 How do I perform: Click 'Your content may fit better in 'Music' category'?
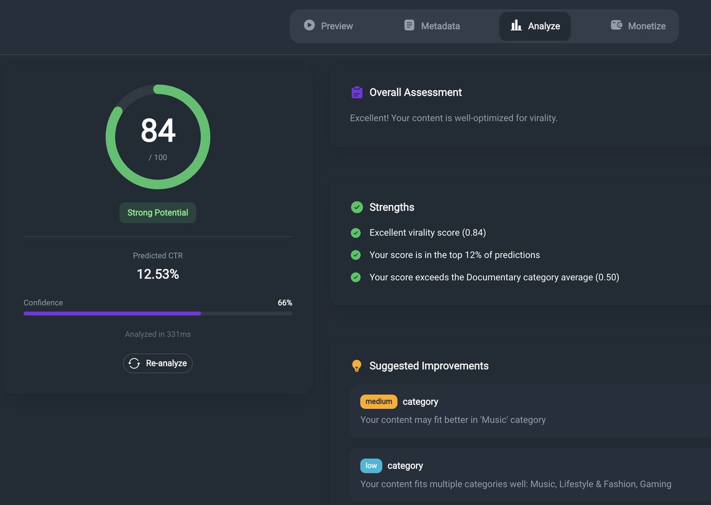pos(453,420)
